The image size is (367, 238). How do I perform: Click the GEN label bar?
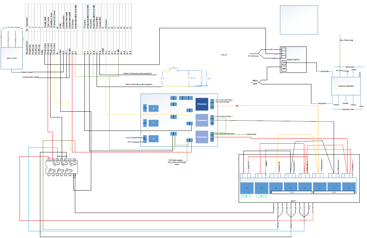pyautogui.click(x=334, y=193)
